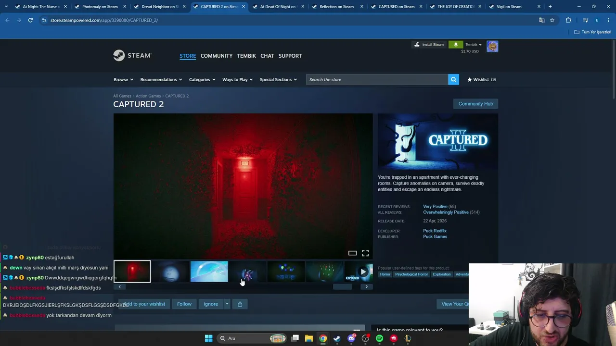Focus the Search the store field
This screenshot has height=346, width=616.
[377, 79]
